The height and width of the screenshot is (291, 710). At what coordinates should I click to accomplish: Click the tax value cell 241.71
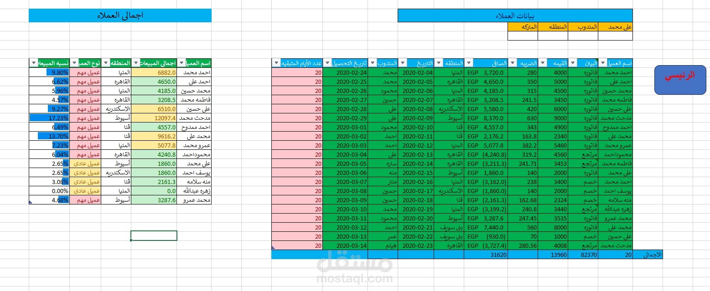pyautogui.click(x=523, y=163)
